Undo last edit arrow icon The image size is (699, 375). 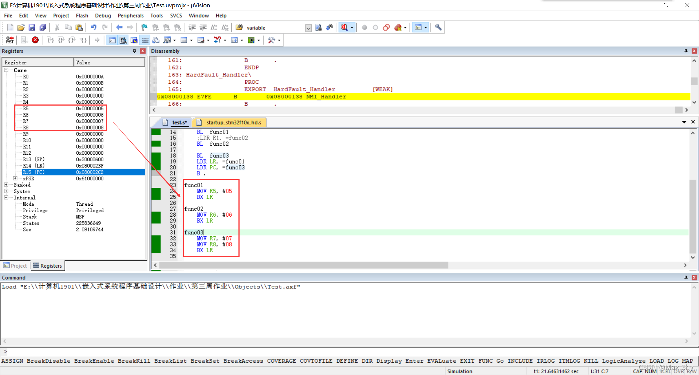(x=94, y=27)
